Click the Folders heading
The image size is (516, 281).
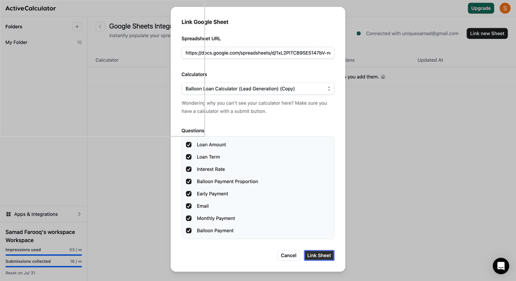(x=14, y=27)
